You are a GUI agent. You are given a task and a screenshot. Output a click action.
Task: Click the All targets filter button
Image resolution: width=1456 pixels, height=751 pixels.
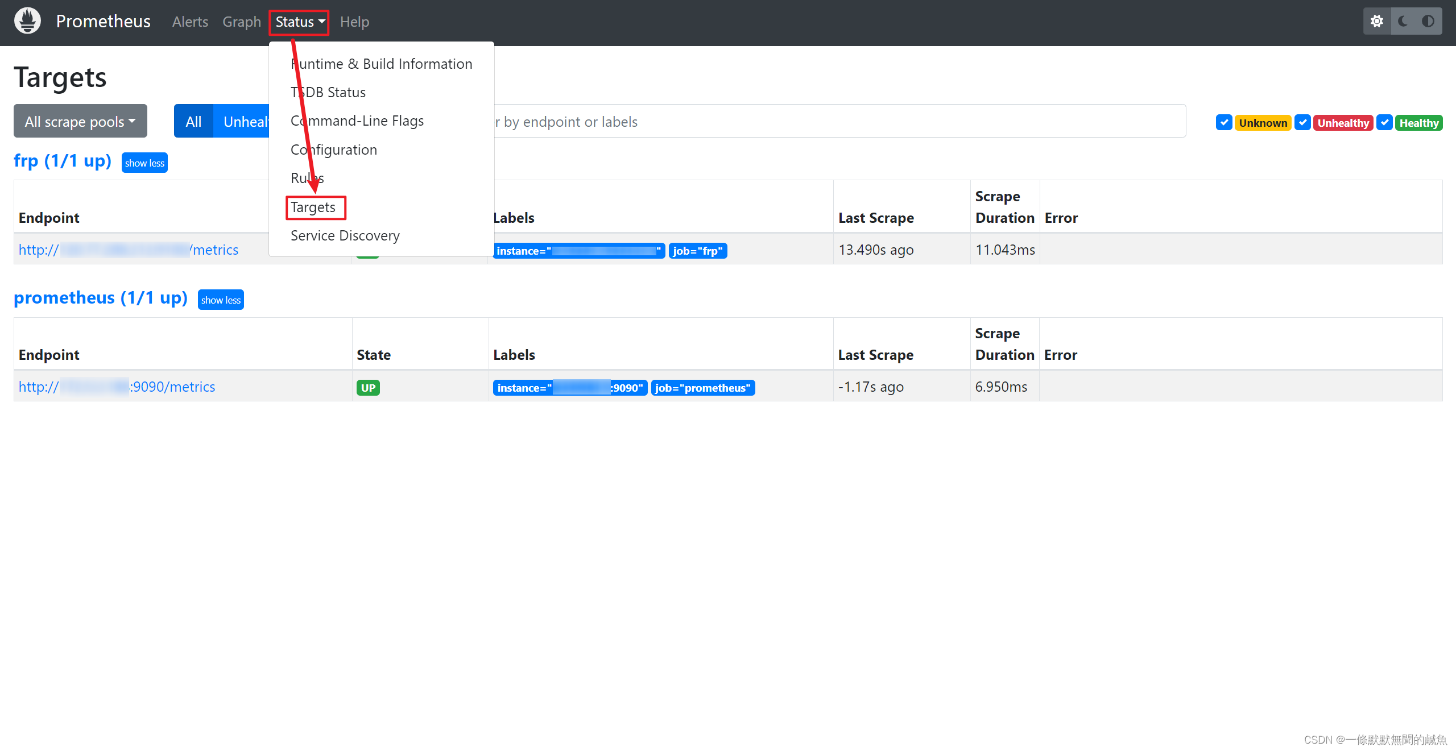tap(193, 121)
